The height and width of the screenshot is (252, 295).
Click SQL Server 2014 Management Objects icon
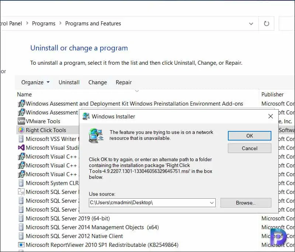[21, 227]
